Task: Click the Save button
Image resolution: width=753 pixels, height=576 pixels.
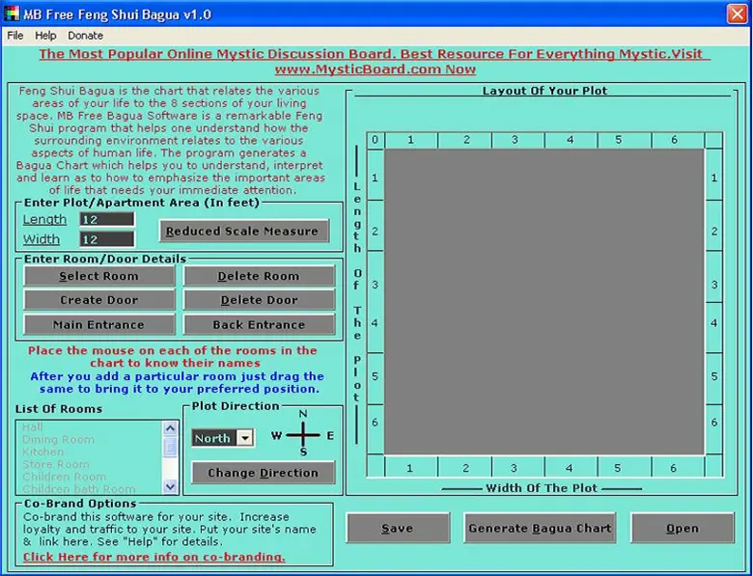Action: 398,528
